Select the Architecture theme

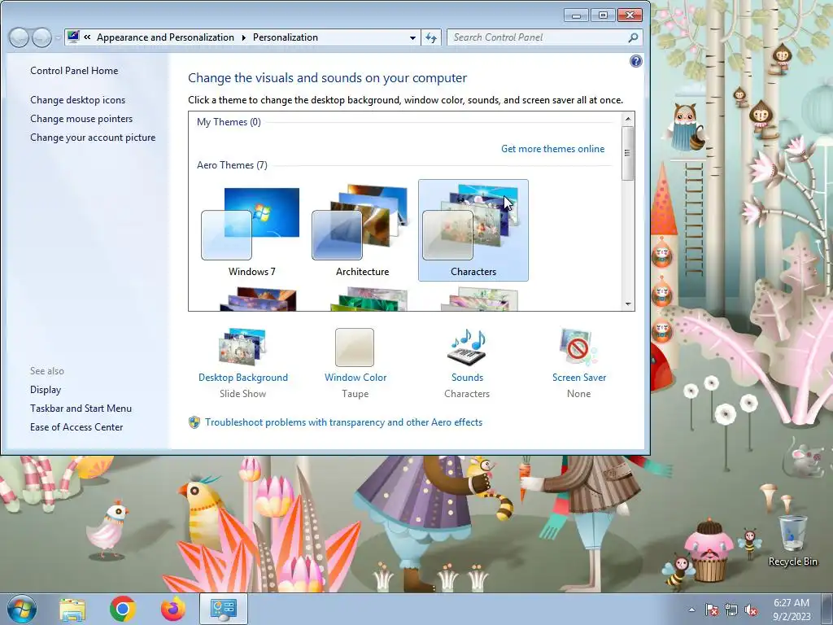pos(362,230)
